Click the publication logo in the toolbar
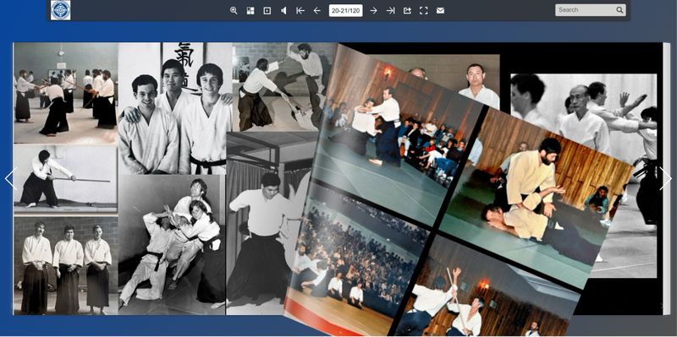The height and width of the screenshot is (337, 677). pos(60,10)
